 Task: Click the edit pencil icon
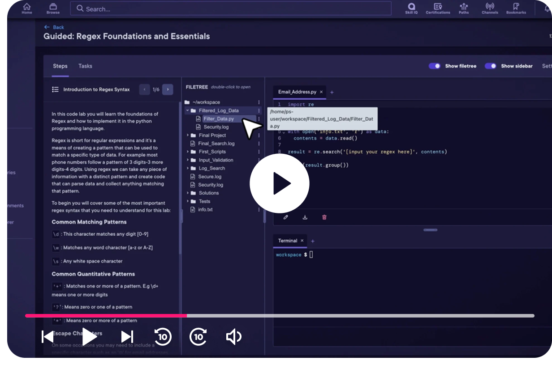[x=286, y=217]
